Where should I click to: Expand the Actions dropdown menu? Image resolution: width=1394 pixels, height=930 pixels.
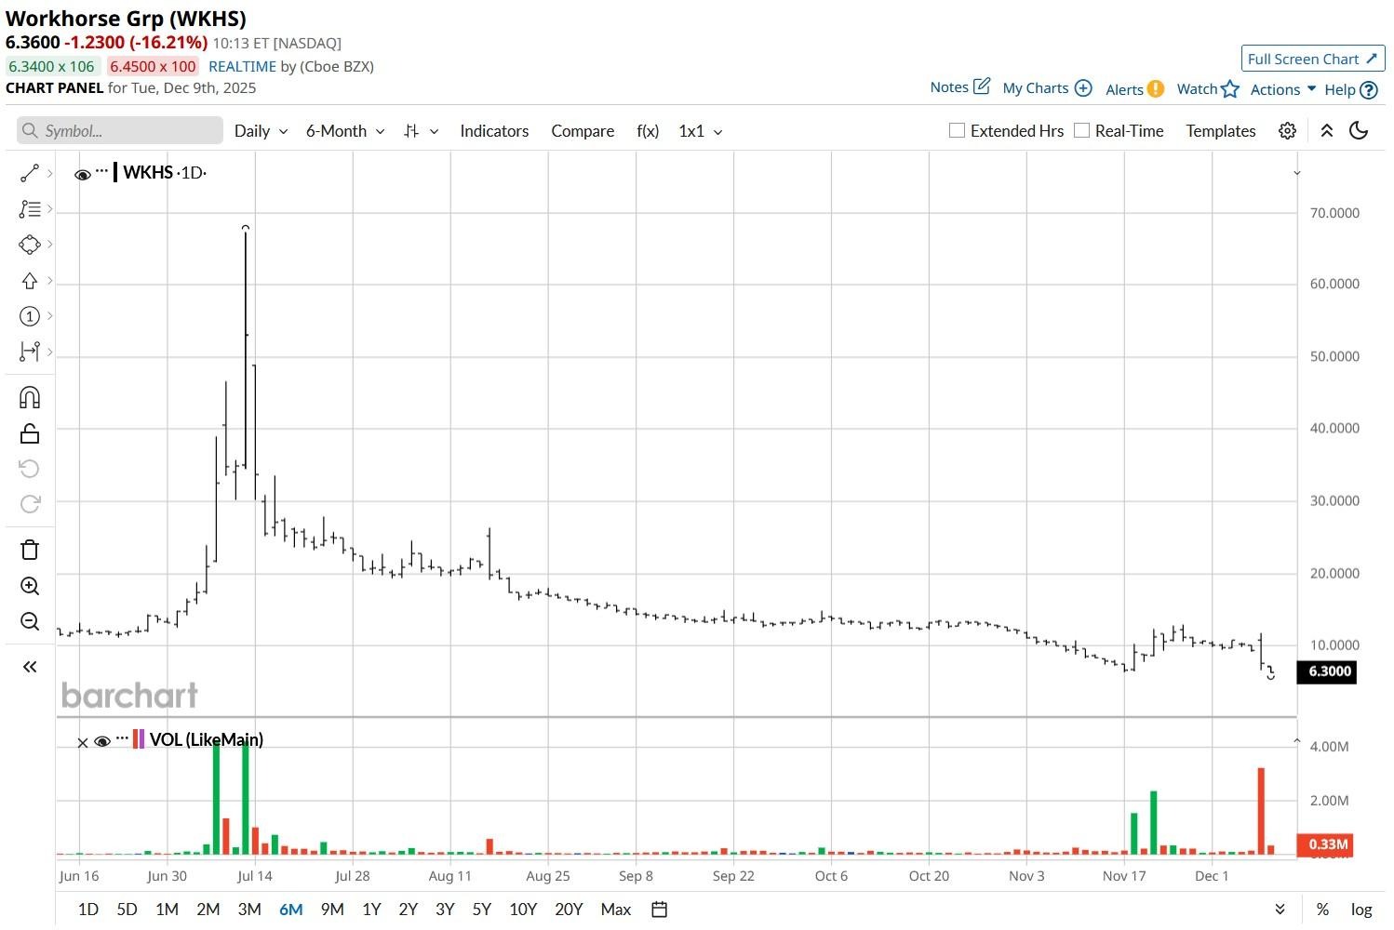click(x=1283, y=89)
